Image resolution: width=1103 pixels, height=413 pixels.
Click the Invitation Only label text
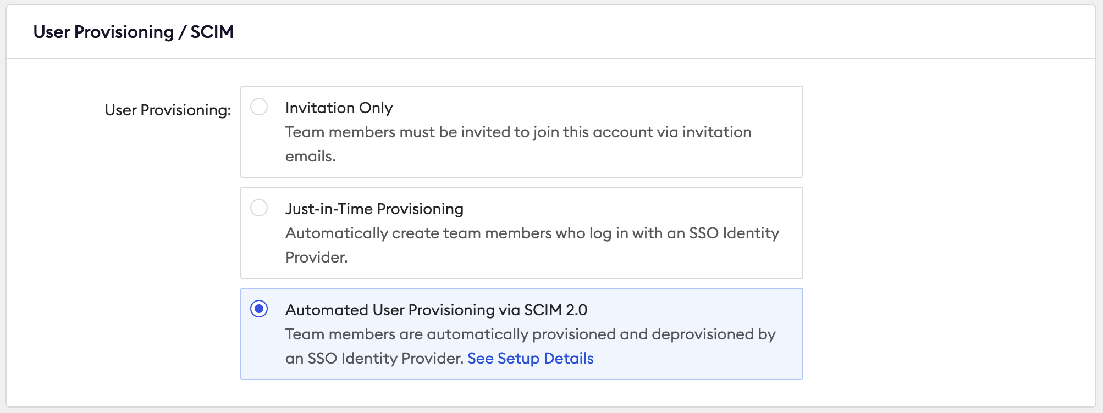pyautogui.click(x=339, y=108)
